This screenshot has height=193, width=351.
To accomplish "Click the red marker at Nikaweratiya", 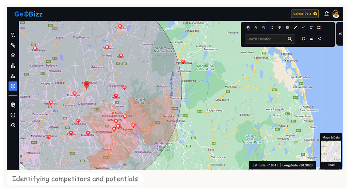I will point(35,48).
